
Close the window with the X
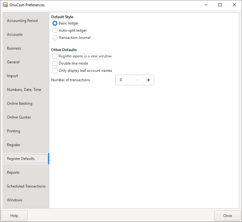coord(234,5)
